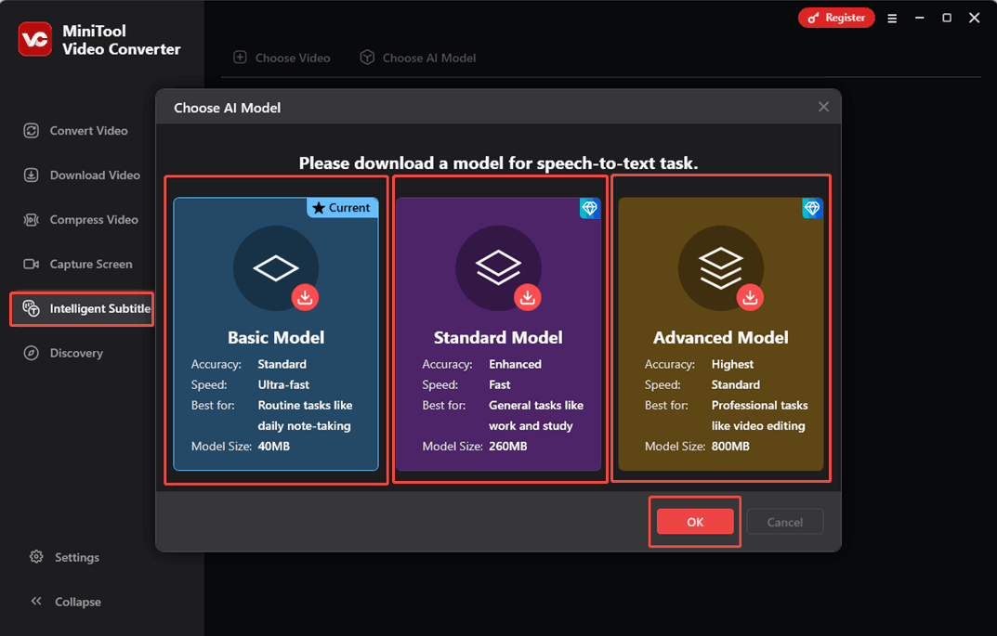Click the Ultra-fast speed value
Screen dimensions: 997x636
click(283, 384)
